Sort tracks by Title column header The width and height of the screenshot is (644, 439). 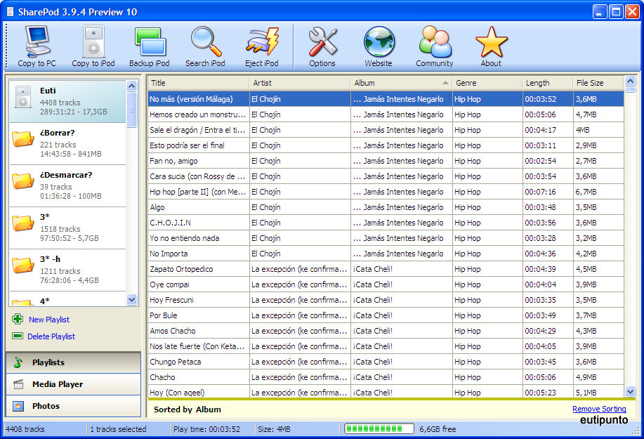198,83
